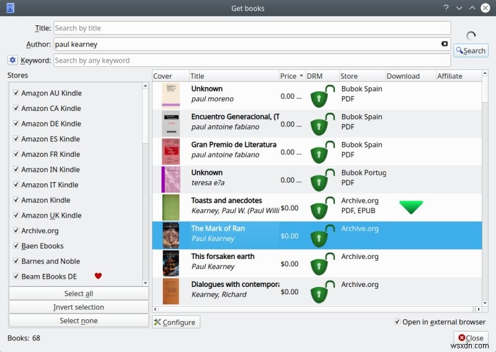
Task: Click the DRM lock icon for Toasts and anecdotes
Action: [x=322, y=208]
